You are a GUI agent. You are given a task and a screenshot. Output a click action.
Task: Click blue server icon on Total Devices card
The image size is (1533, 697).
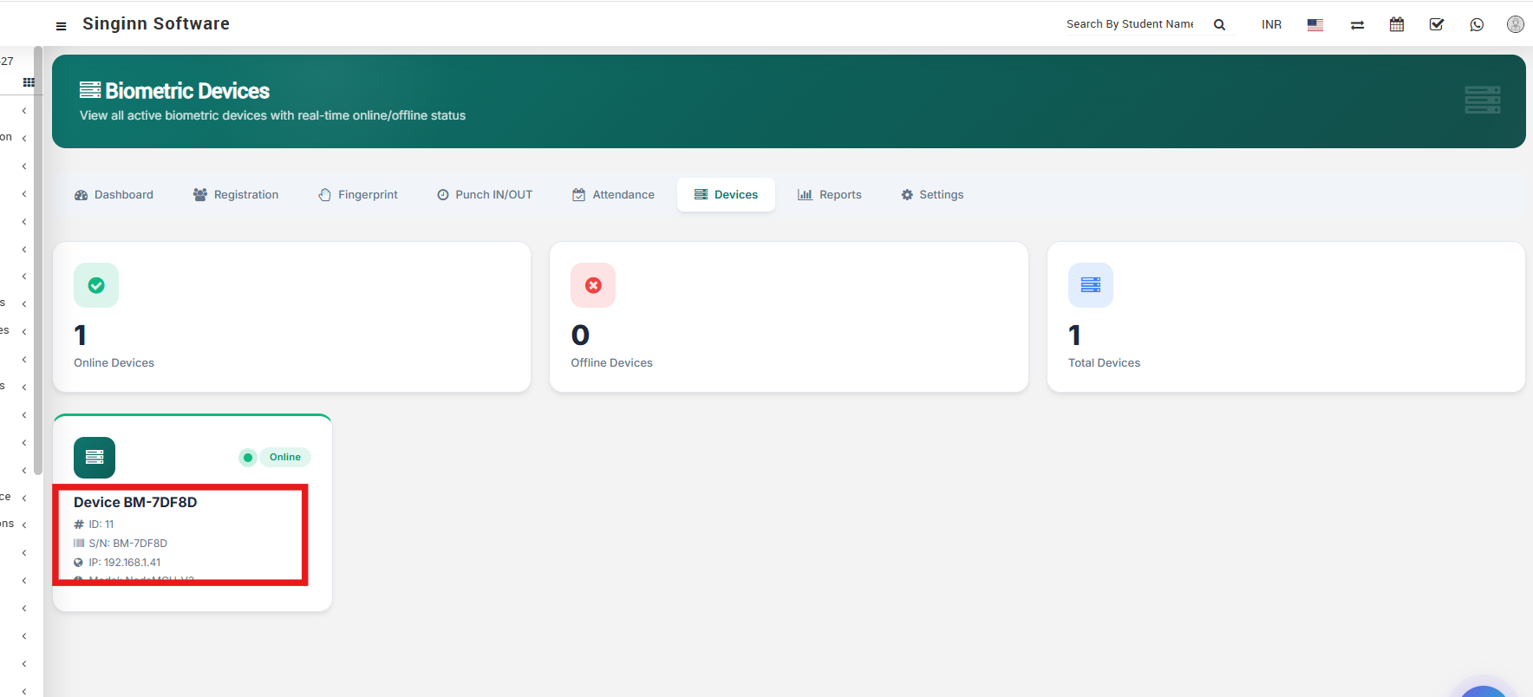tap(1091, 285)
